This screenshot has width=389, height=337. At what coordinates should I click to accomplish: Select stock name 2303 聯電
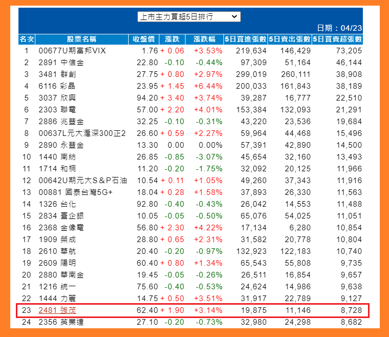(57, 110)
